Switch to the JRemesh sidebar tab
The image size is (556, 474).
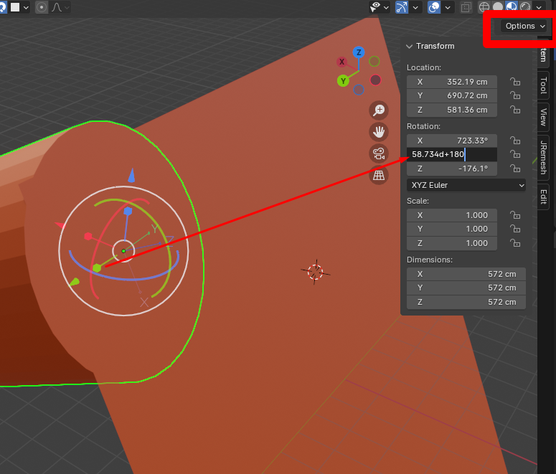pos(543,158)
